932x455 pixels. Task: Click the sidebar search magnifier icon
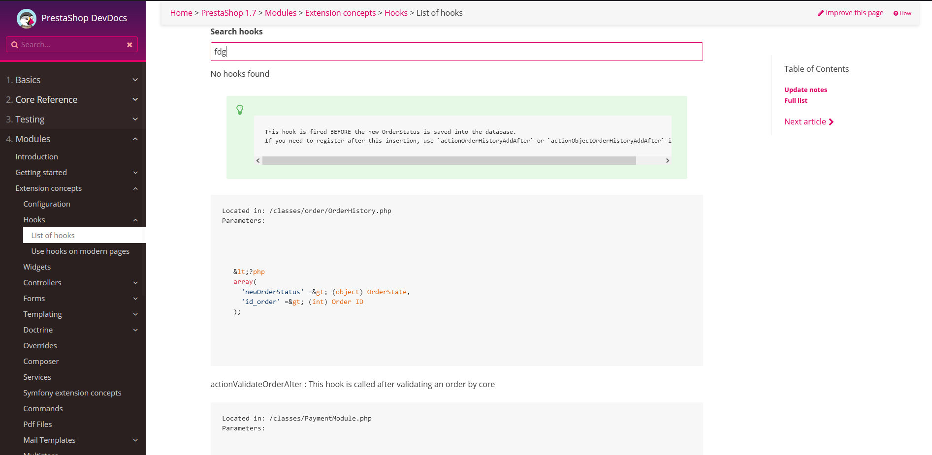point(15,45)
